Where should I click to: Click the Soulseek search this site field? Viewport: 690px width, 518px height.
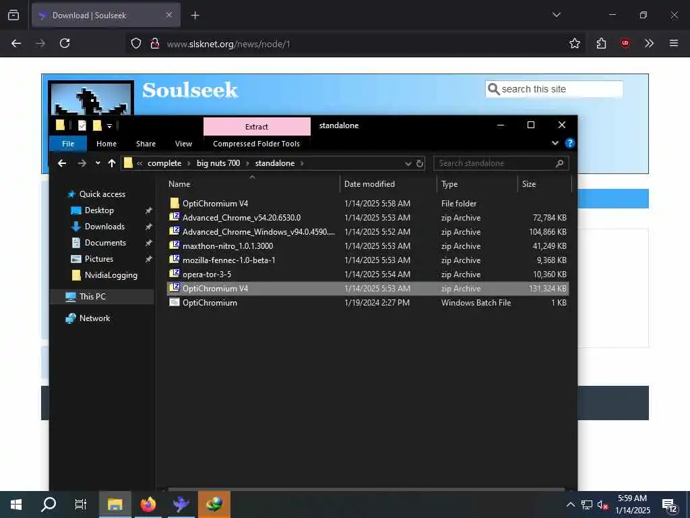(555, 89)
